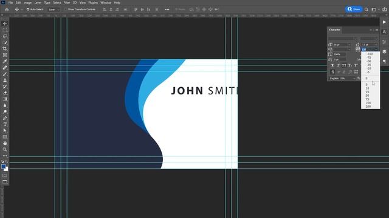This screenshot has width=389, height=218.
Task: Choose tracking value -75 from list
Action: [x=369, y=58]
